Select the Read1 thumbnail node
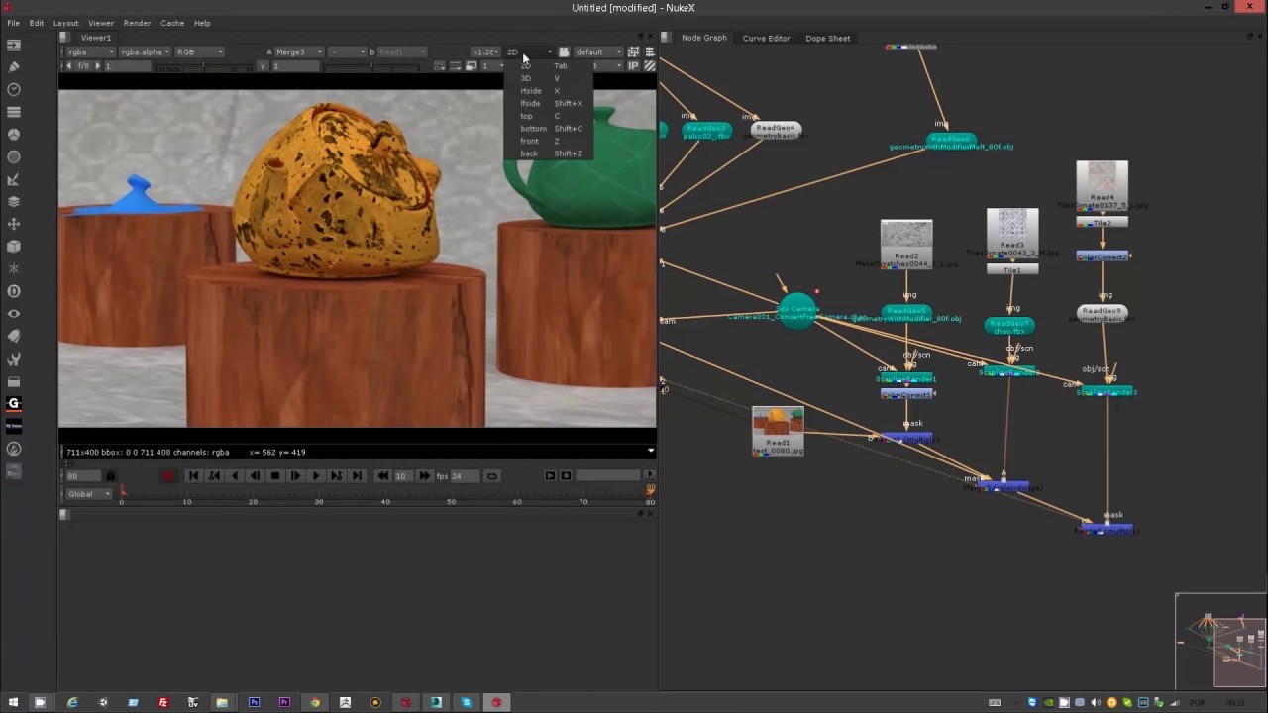 778,431
